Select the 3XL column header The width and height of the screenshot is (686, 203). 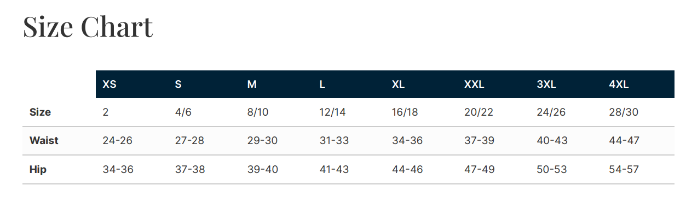click(x=546, y=85)
